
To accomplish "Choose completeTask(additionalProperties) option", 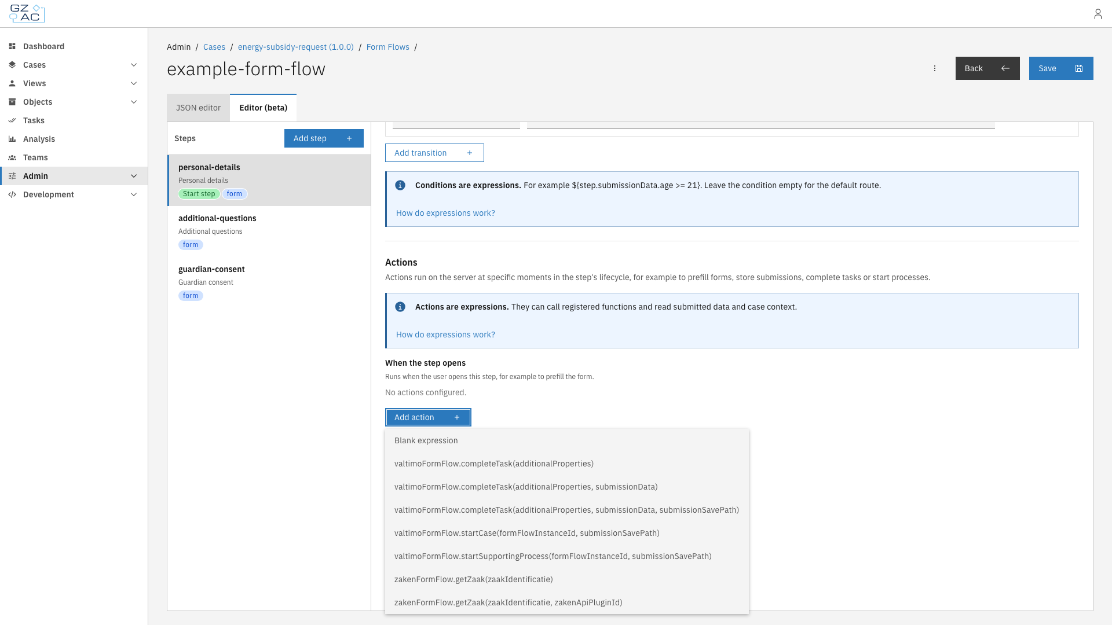I will pyautogui.click(x=567, y=464).
